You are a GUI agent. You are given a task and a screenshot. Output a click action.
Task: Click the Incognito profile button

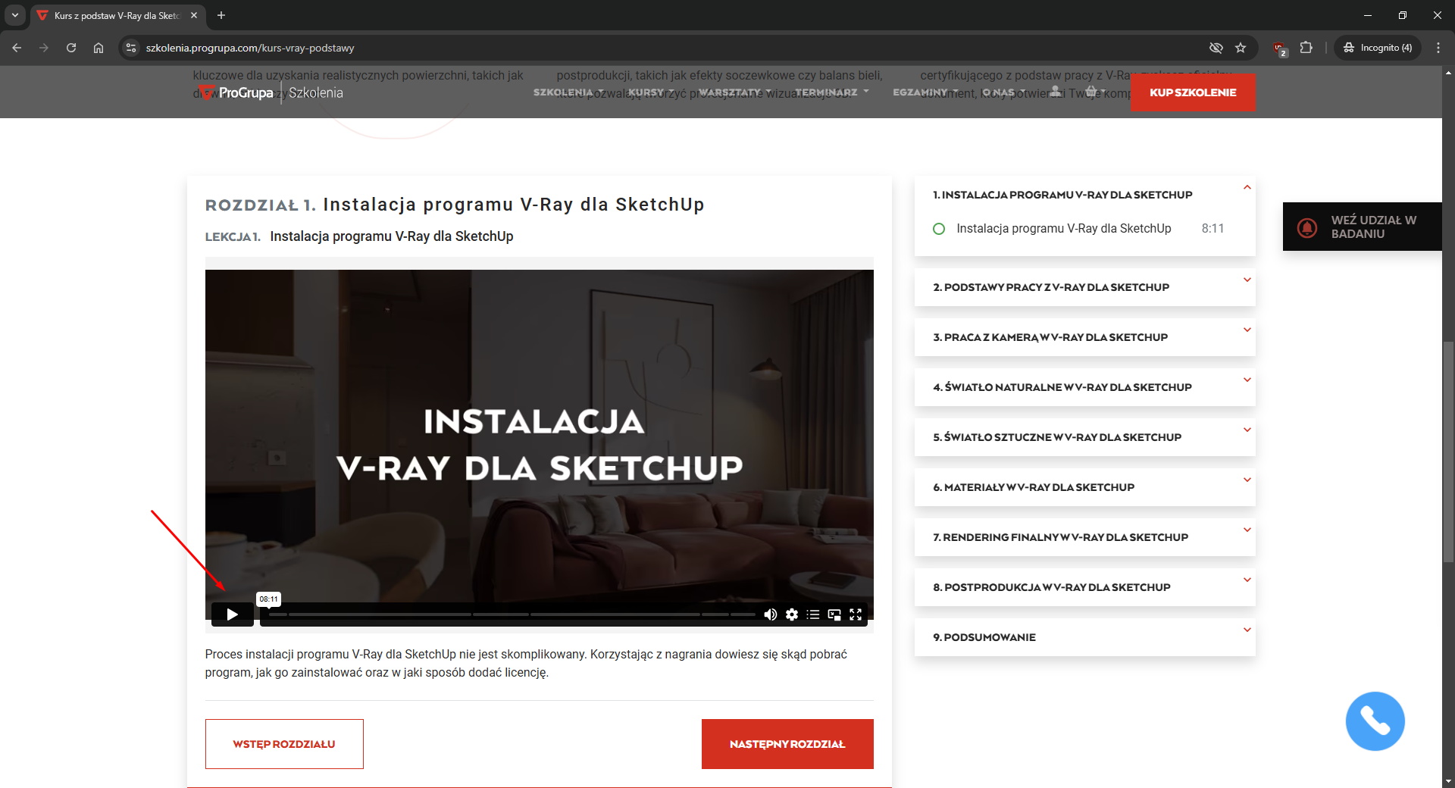click(1378, 48)
